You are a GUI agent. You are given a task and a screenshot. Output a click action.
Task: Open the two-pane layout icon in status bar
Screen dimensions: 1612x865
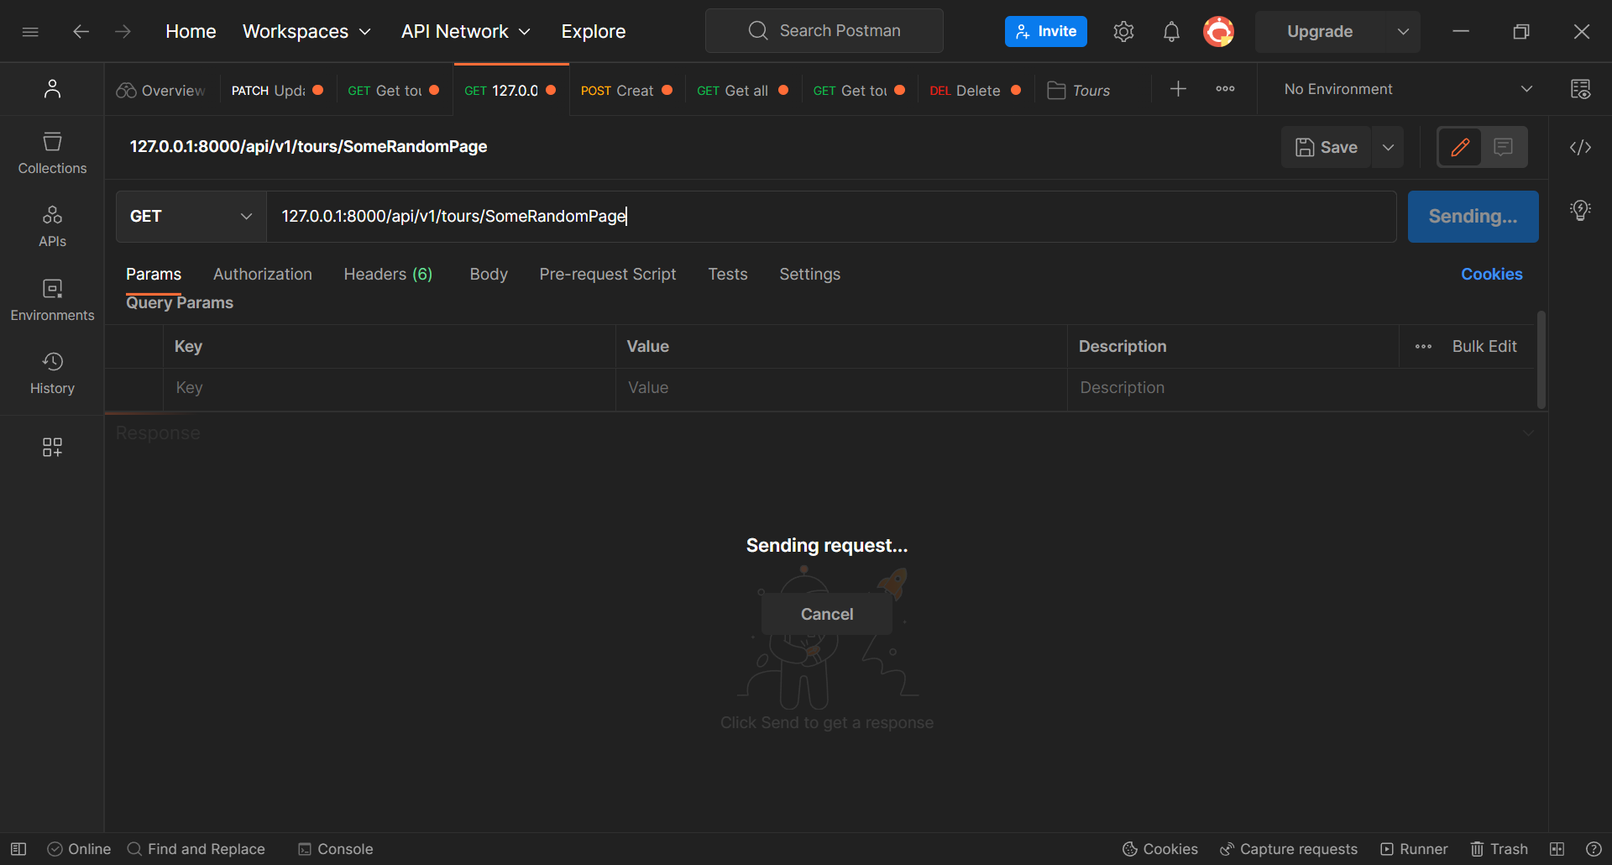(1557, 849)
